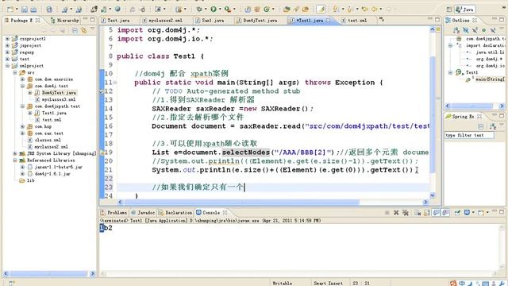The height and width of the screenshot is (286, 508).
Task: Click the Clear Console icon
Action: click(x=418, y=213)
